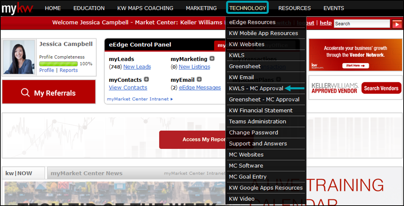
Task: Open the New Leads link
Action: point(137,67)
